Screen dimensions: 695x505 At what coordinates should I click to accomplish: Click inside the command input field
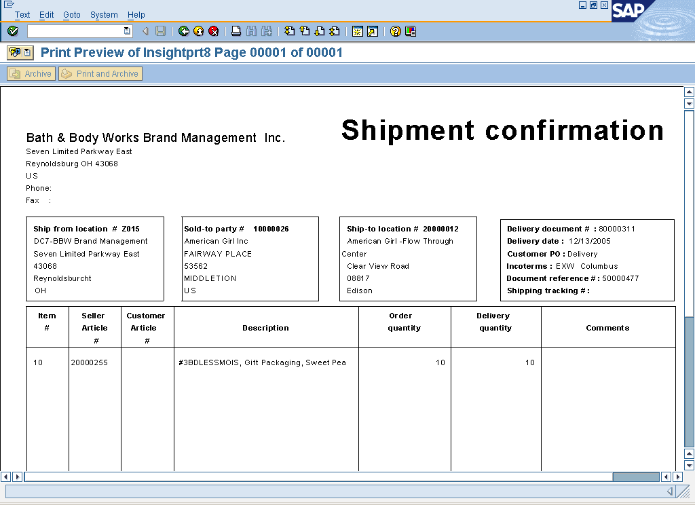[x=75, y=31]
